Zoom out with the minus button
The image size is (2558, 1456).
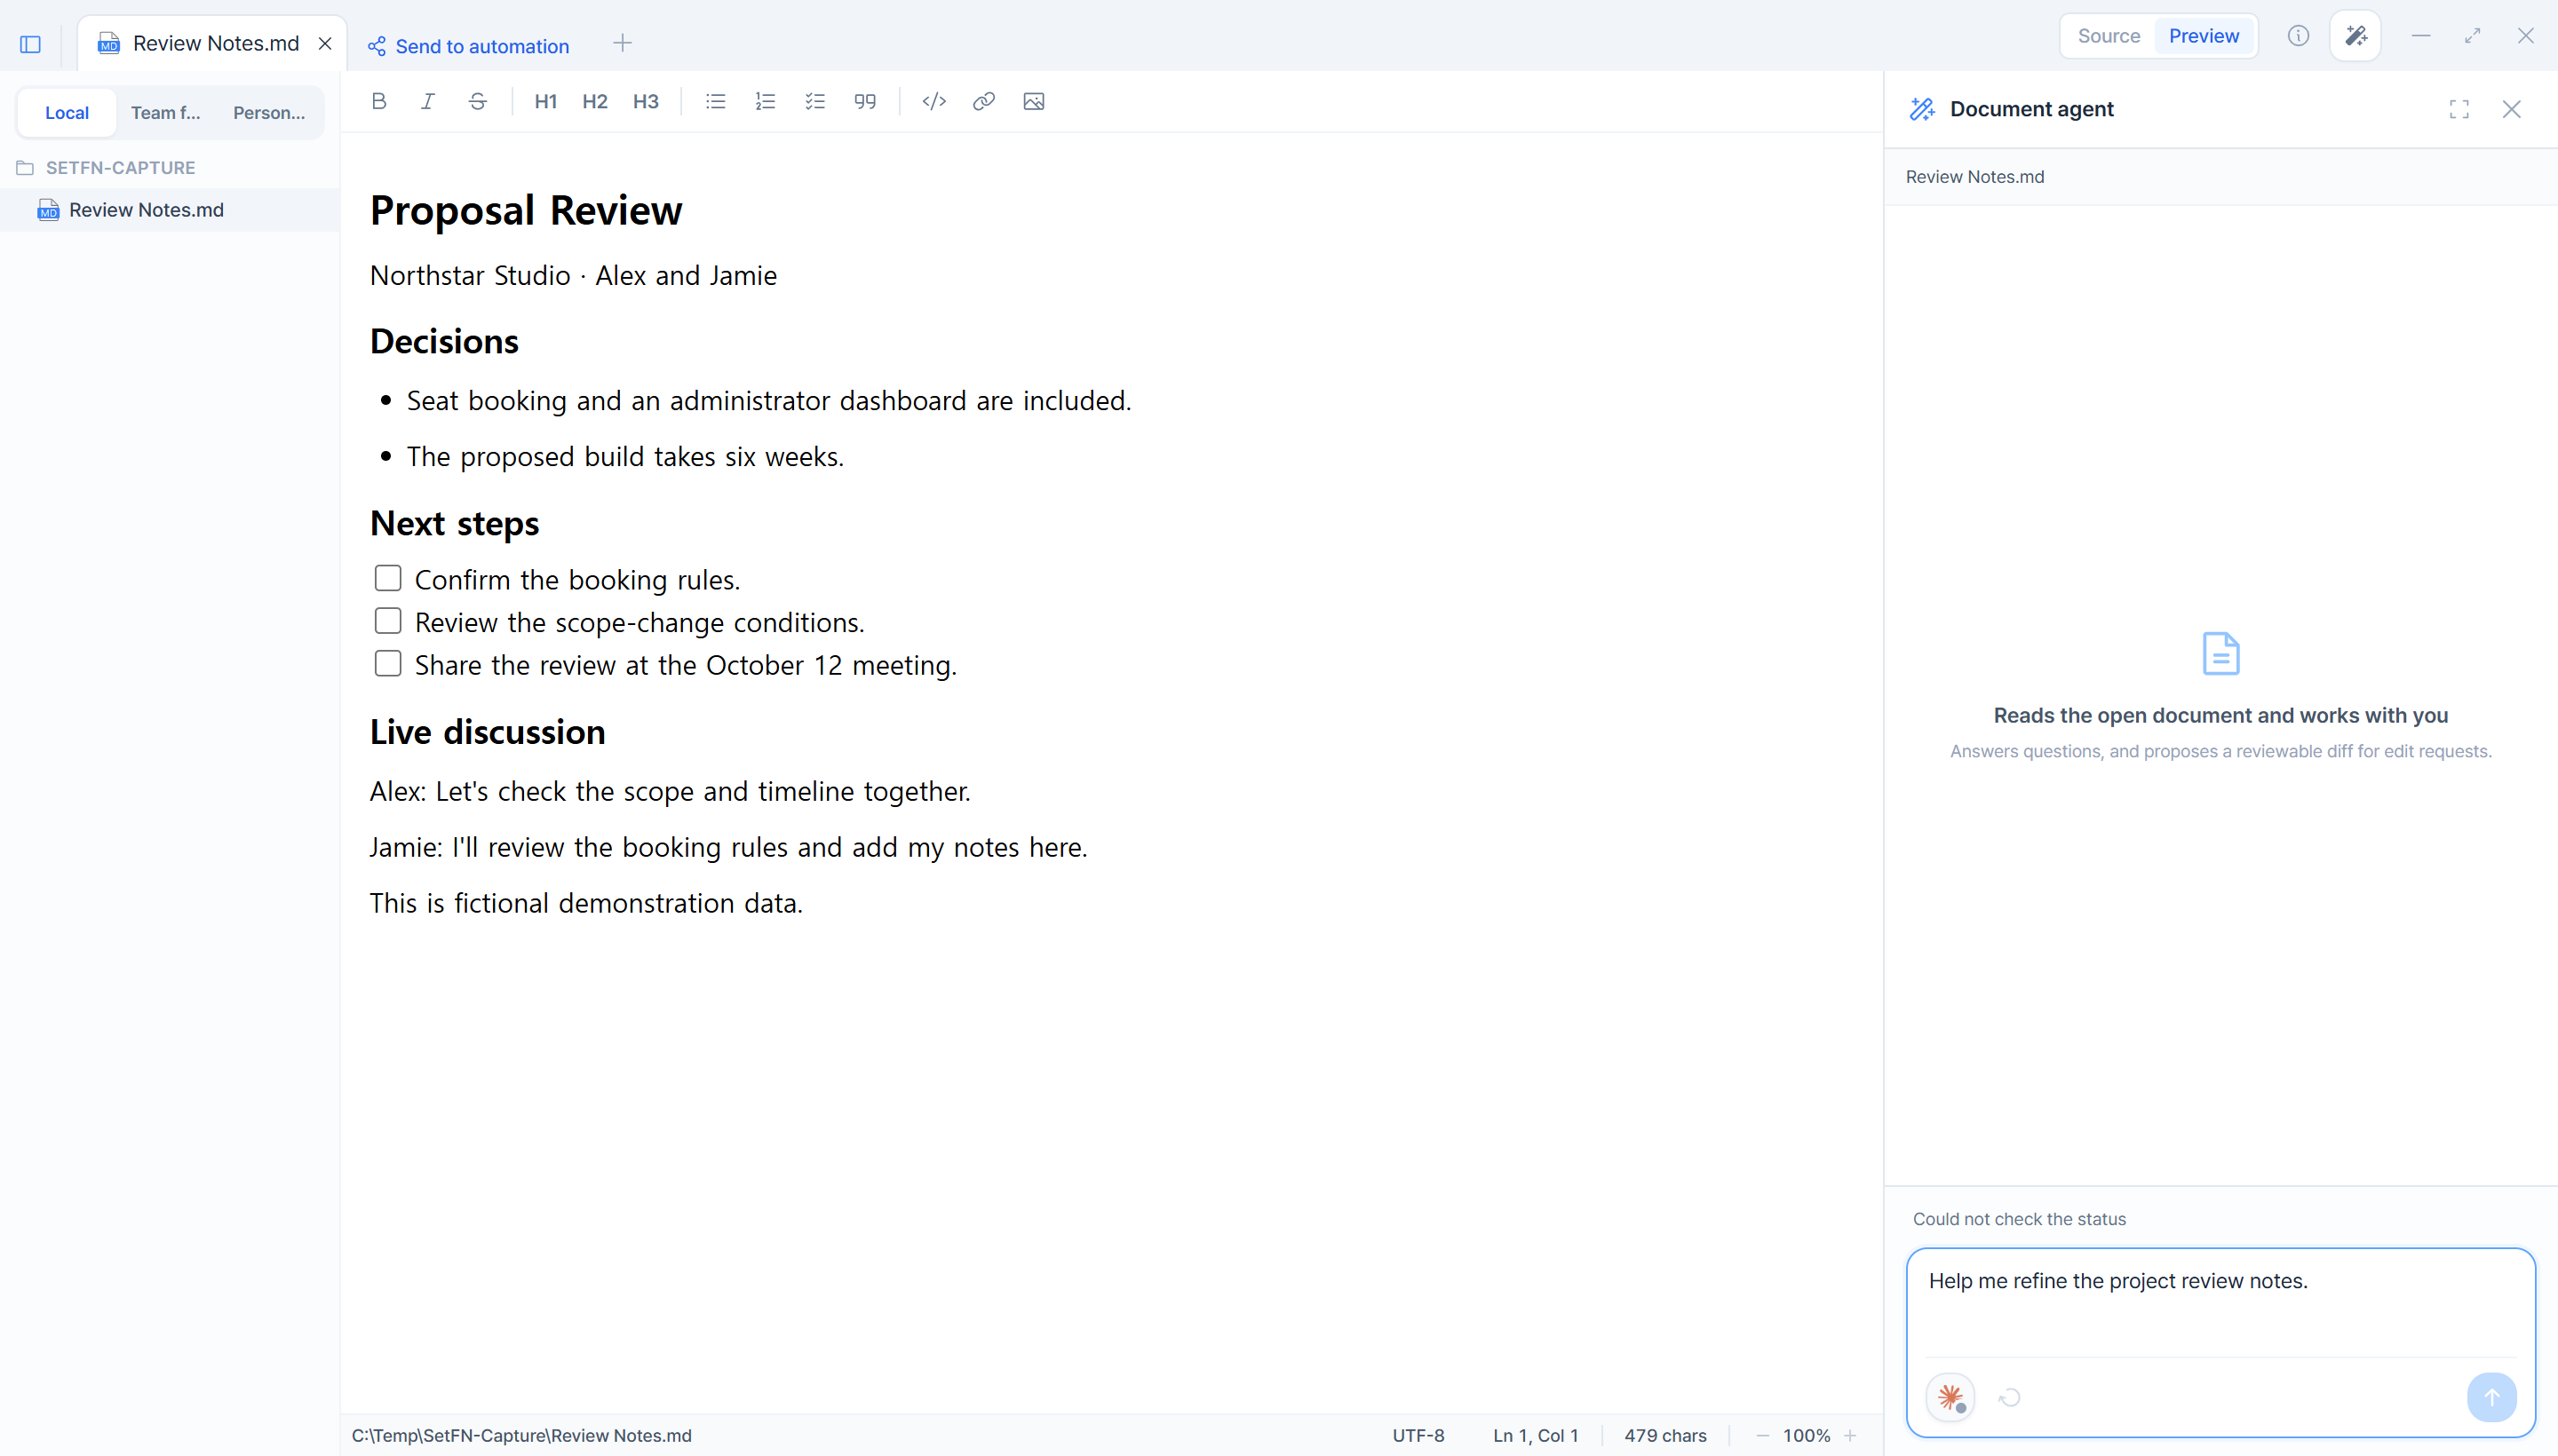(x=1763, y=1435)
